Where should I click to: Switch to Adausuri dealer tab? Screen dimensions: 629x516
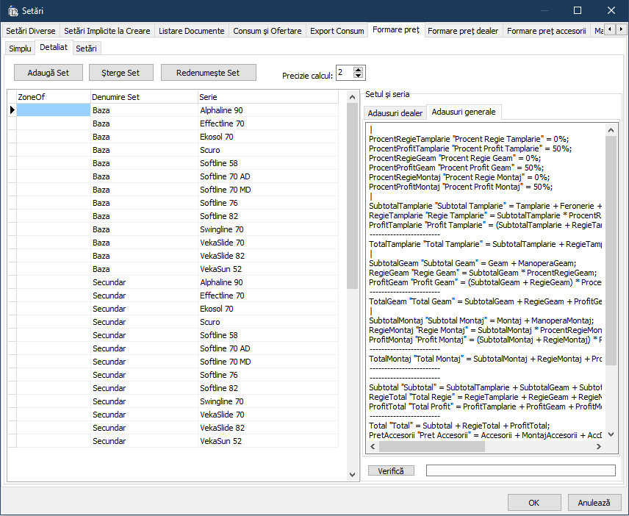[x=395, y=112]
